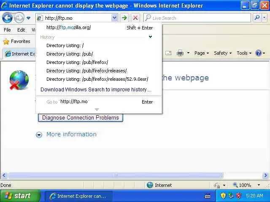Image resolution: width=270 pixels, height=202 pixels.
Task: Click the network connection tray icon
Action: [231, 196]
